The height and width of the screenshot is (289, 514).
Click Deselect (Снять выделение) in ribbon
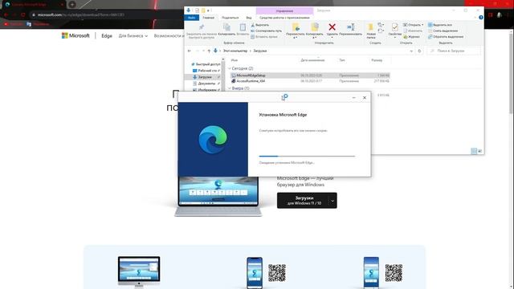click(x=443, y=31)
